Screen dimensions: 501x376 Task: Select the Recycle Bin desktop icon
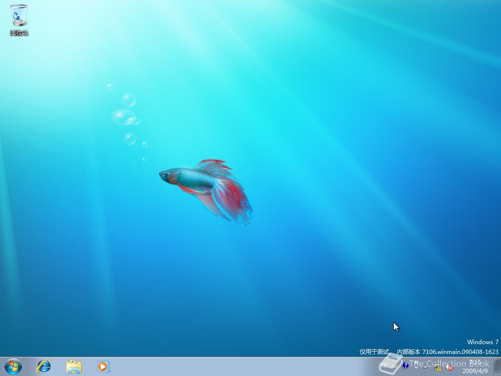click(x=19, y=20)
